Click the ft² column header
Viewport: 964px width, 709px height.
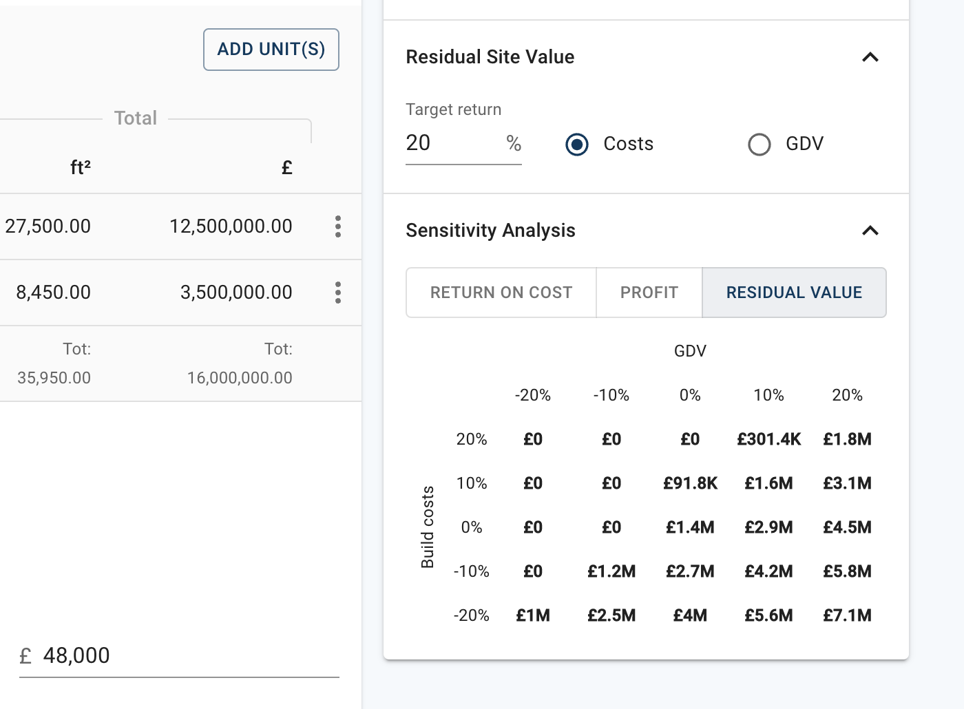coord(81,167)
